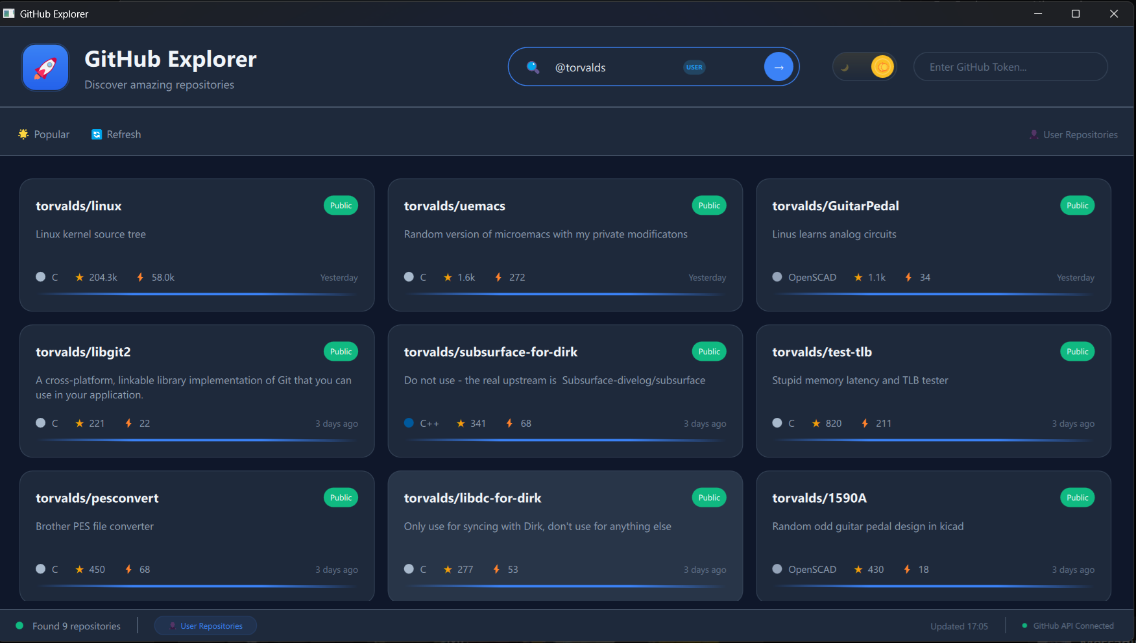Screen dimensions: 1136x643
Task: Open the torvalds/subsurface-for-dirk repository title
Action: (490, 352)
